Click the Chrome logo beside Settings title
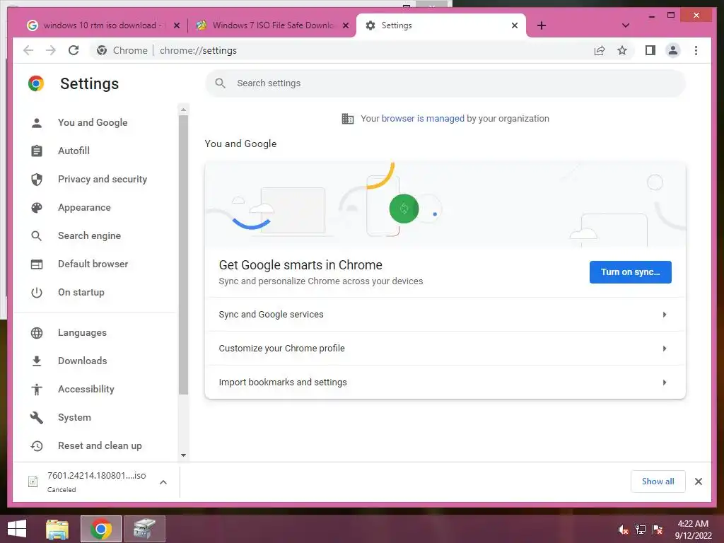The image size is (724, 543). coord(36,83)
